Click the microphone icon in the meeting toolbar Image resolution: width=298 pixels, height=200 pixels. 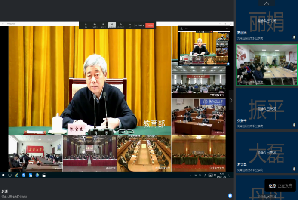(x=86, y=25)
